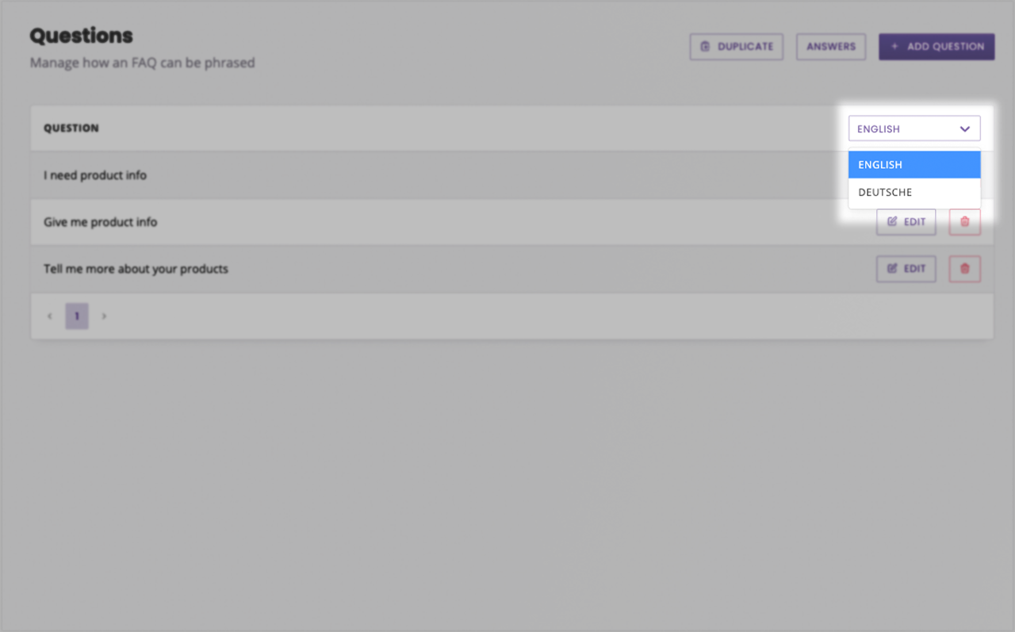The height and width of the screenshot is (632, 1015).
Task: Edit the "Give me product info" question
Action: point(906,222)
